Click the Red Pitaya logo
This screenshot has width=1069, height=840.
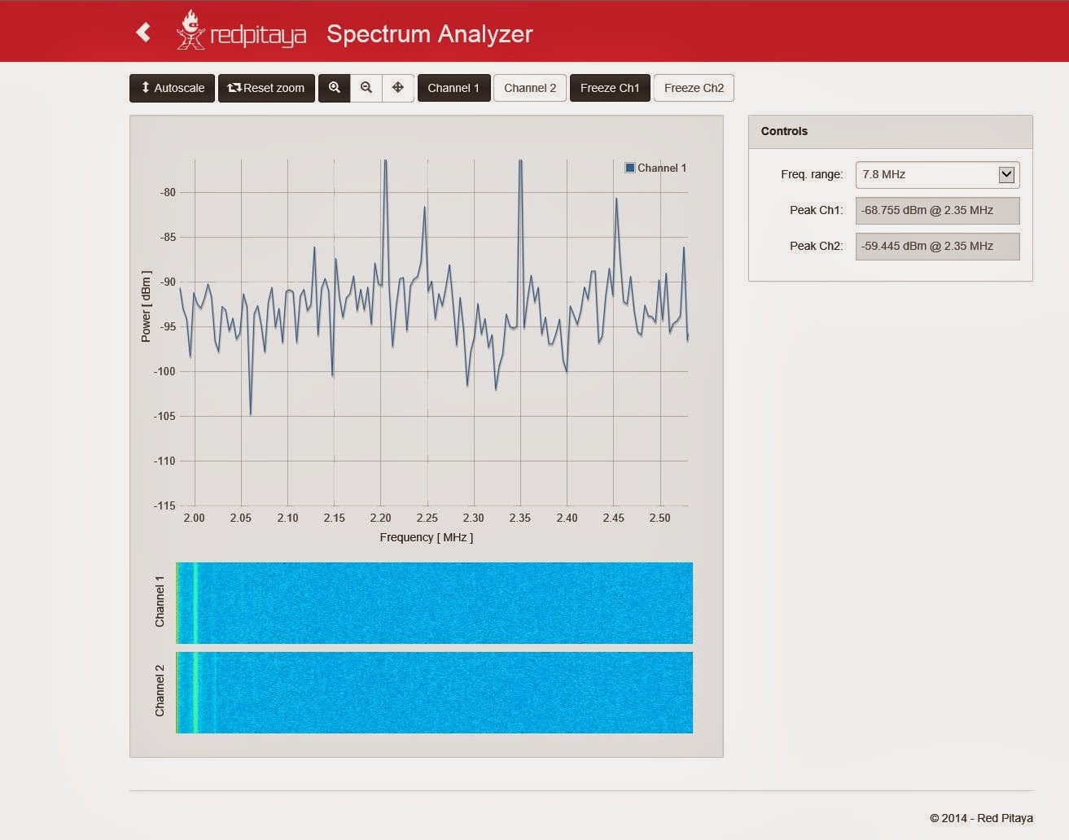point(241,31)
